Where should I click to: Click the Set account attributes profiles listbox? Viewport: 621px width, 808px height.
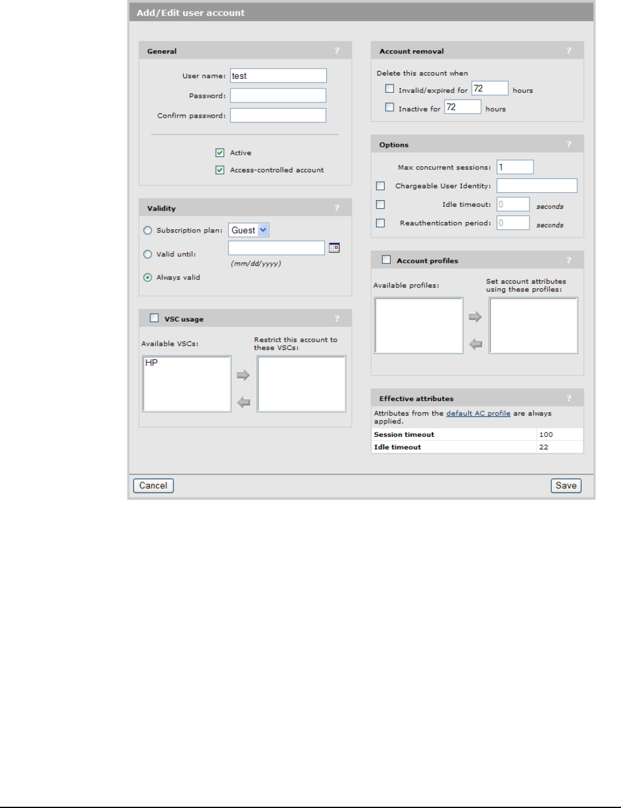(534, 326)
